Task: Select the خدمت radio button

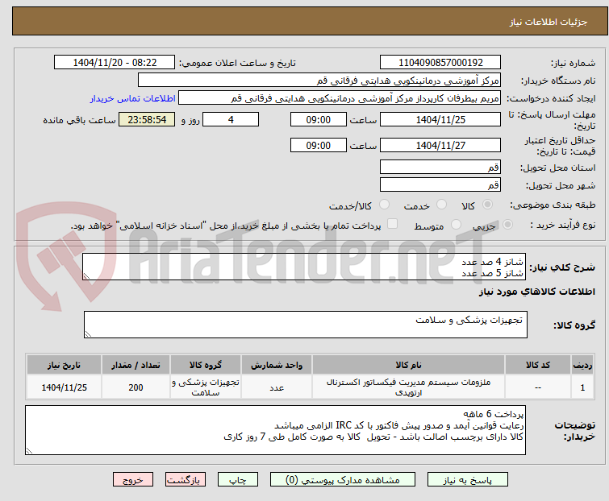Action: pyautogui.click(x=441, y=205)
